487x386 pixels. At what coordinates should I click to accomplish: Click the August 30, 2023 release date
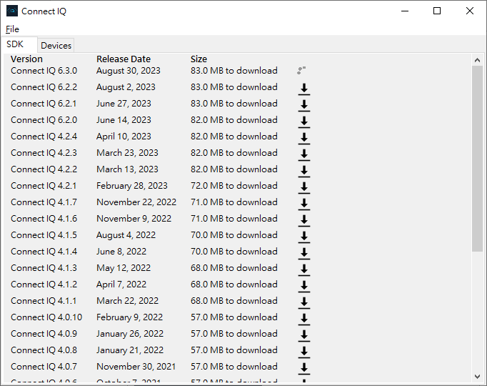click(x=129, y=71)
